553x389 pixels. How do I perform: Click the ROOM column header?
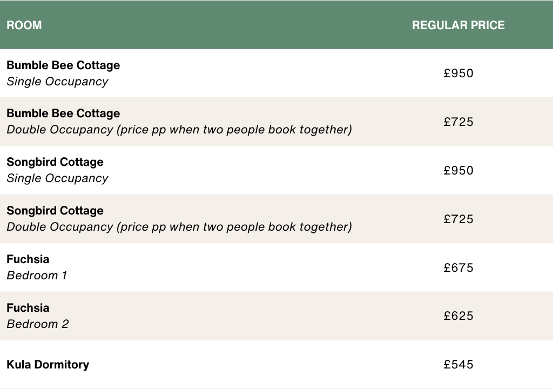coord(24,25)
